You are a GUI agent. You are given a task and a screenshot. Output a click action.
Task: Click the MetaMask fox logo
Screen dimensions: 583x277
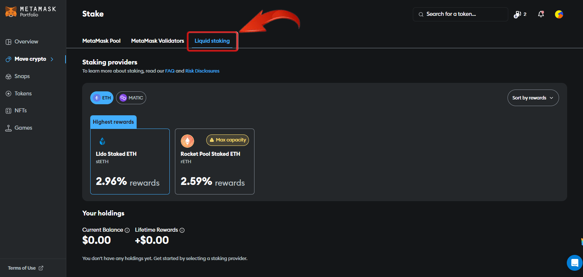point(11,12)
